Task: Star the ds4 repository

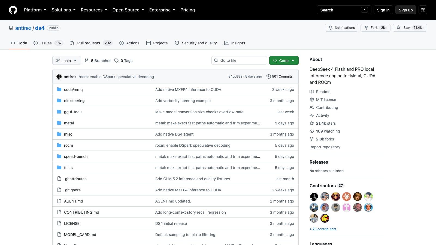Action: pos(410,28)
